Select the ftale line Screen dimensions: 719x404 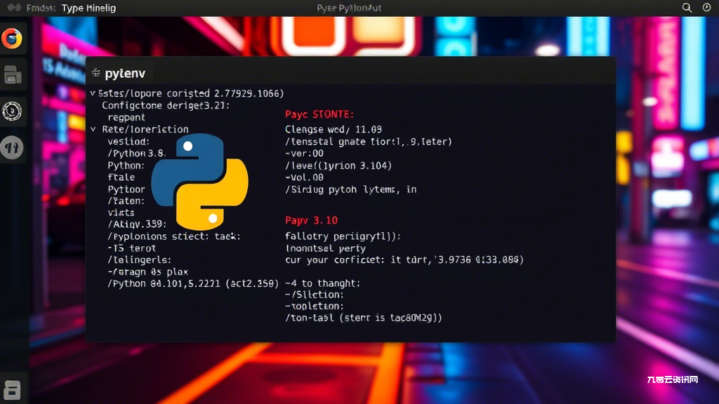[x=121, y=177]
